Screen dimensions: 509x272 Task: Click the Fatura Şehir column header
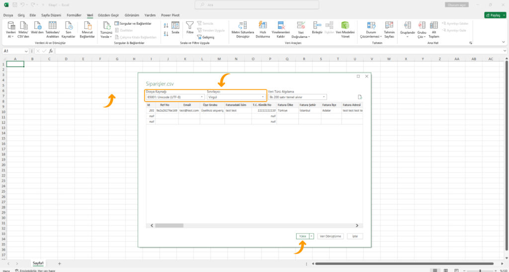pos(310,105)
